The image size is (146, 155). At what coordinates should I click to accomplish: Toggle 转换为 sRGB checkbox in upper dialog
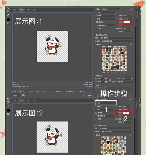[x=97, y=35]
